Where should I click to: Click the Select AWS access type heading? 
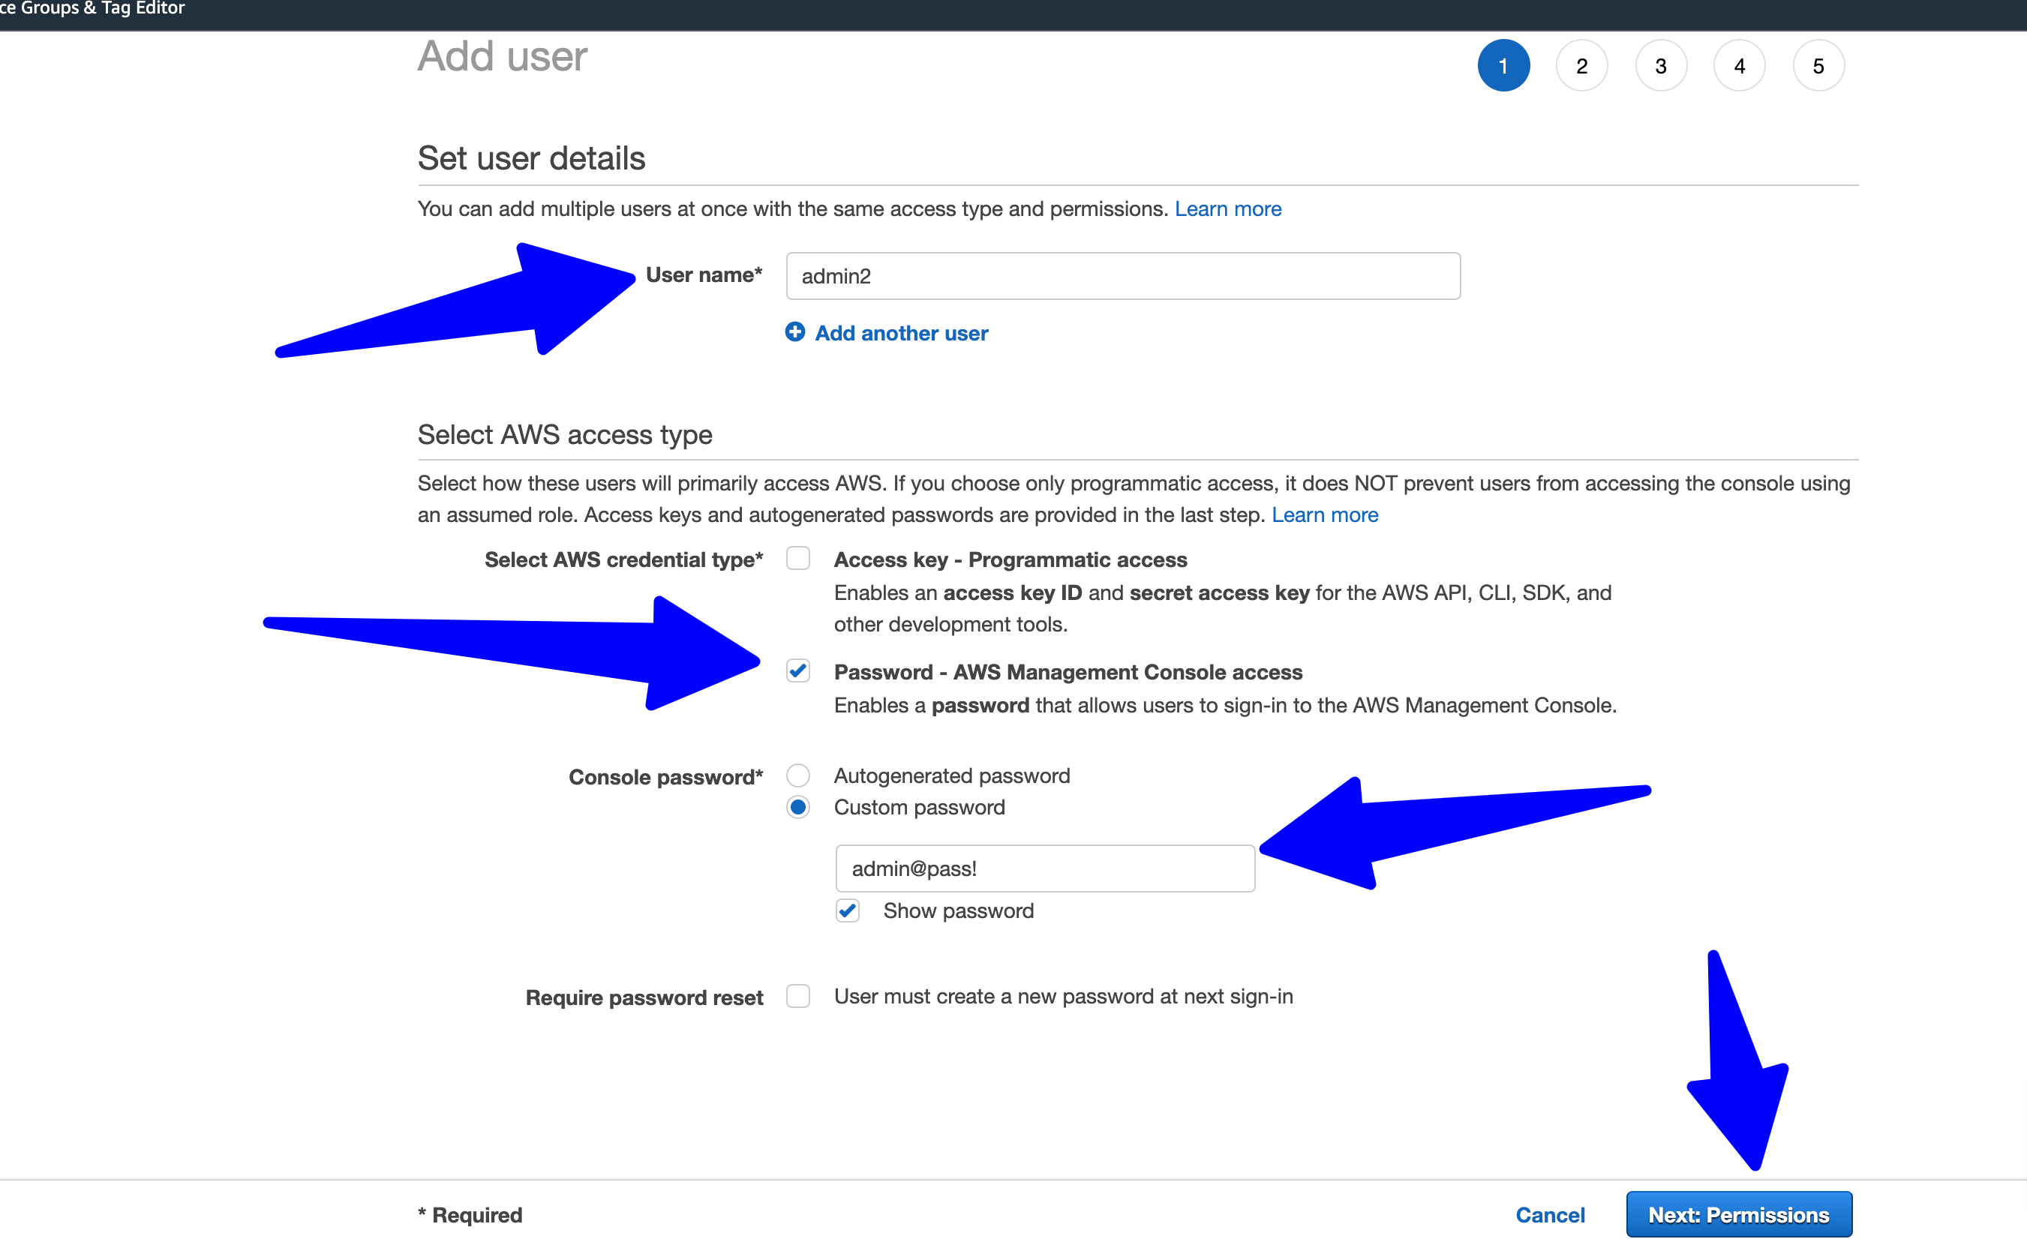(x=564, y=434)
